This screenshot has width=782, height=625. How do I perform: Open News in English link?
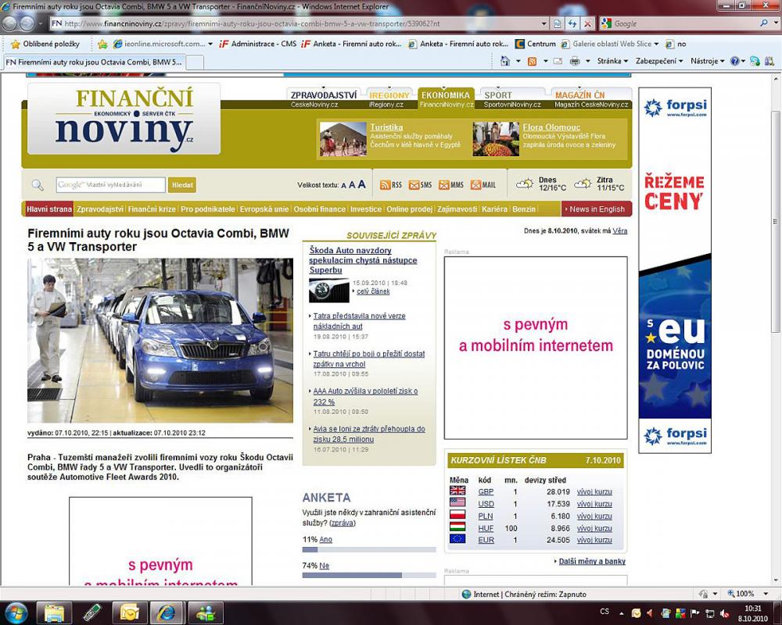(597, 209)
